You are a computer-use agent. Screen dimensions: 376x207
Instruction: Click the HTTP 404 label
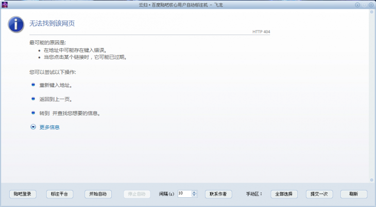261,31
